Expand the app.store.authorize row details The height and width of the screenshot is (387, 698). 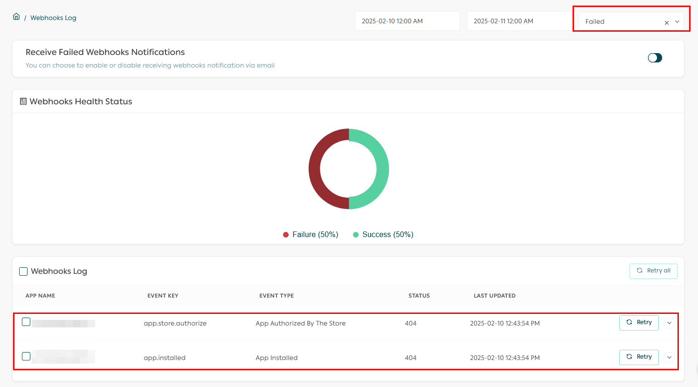click(x=669, y=323)
